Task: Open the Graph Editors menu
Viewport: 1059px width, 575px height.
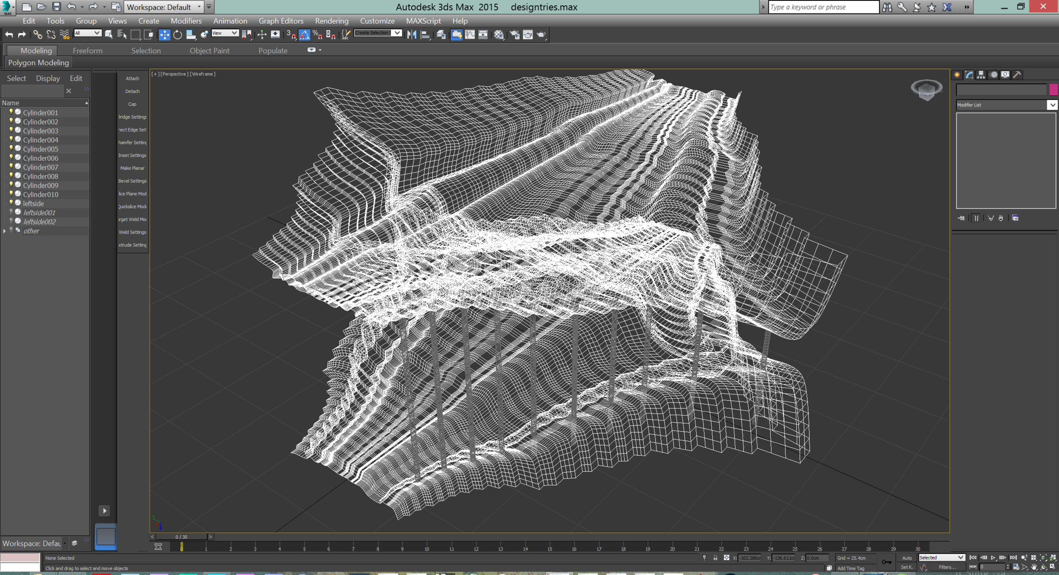Action: click(x=281, y=21)
